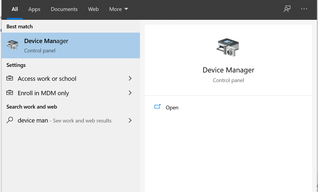The height and width of the screenshot is (192, 318).
Task: Select the All filter tab
Action: (x=15, y=9)
